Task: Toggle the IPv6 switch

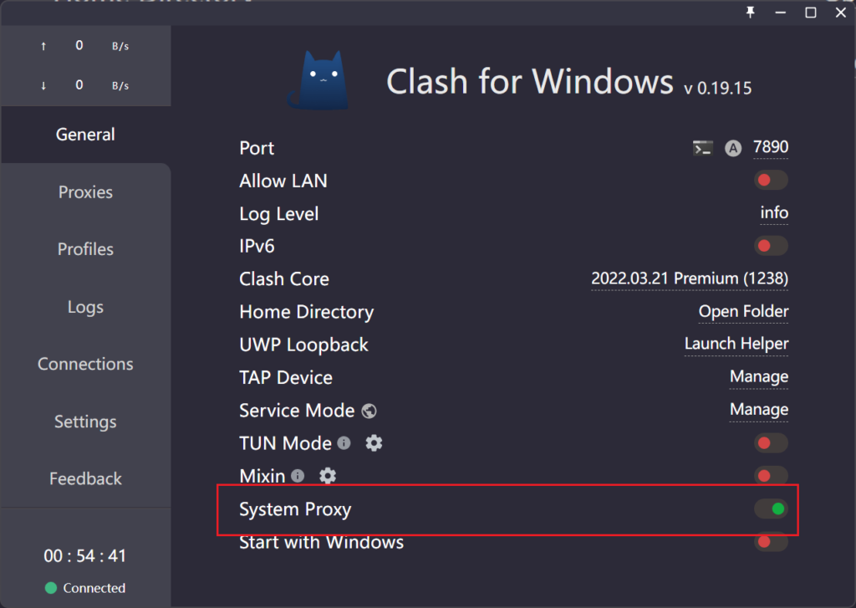Action: point(770,245)
